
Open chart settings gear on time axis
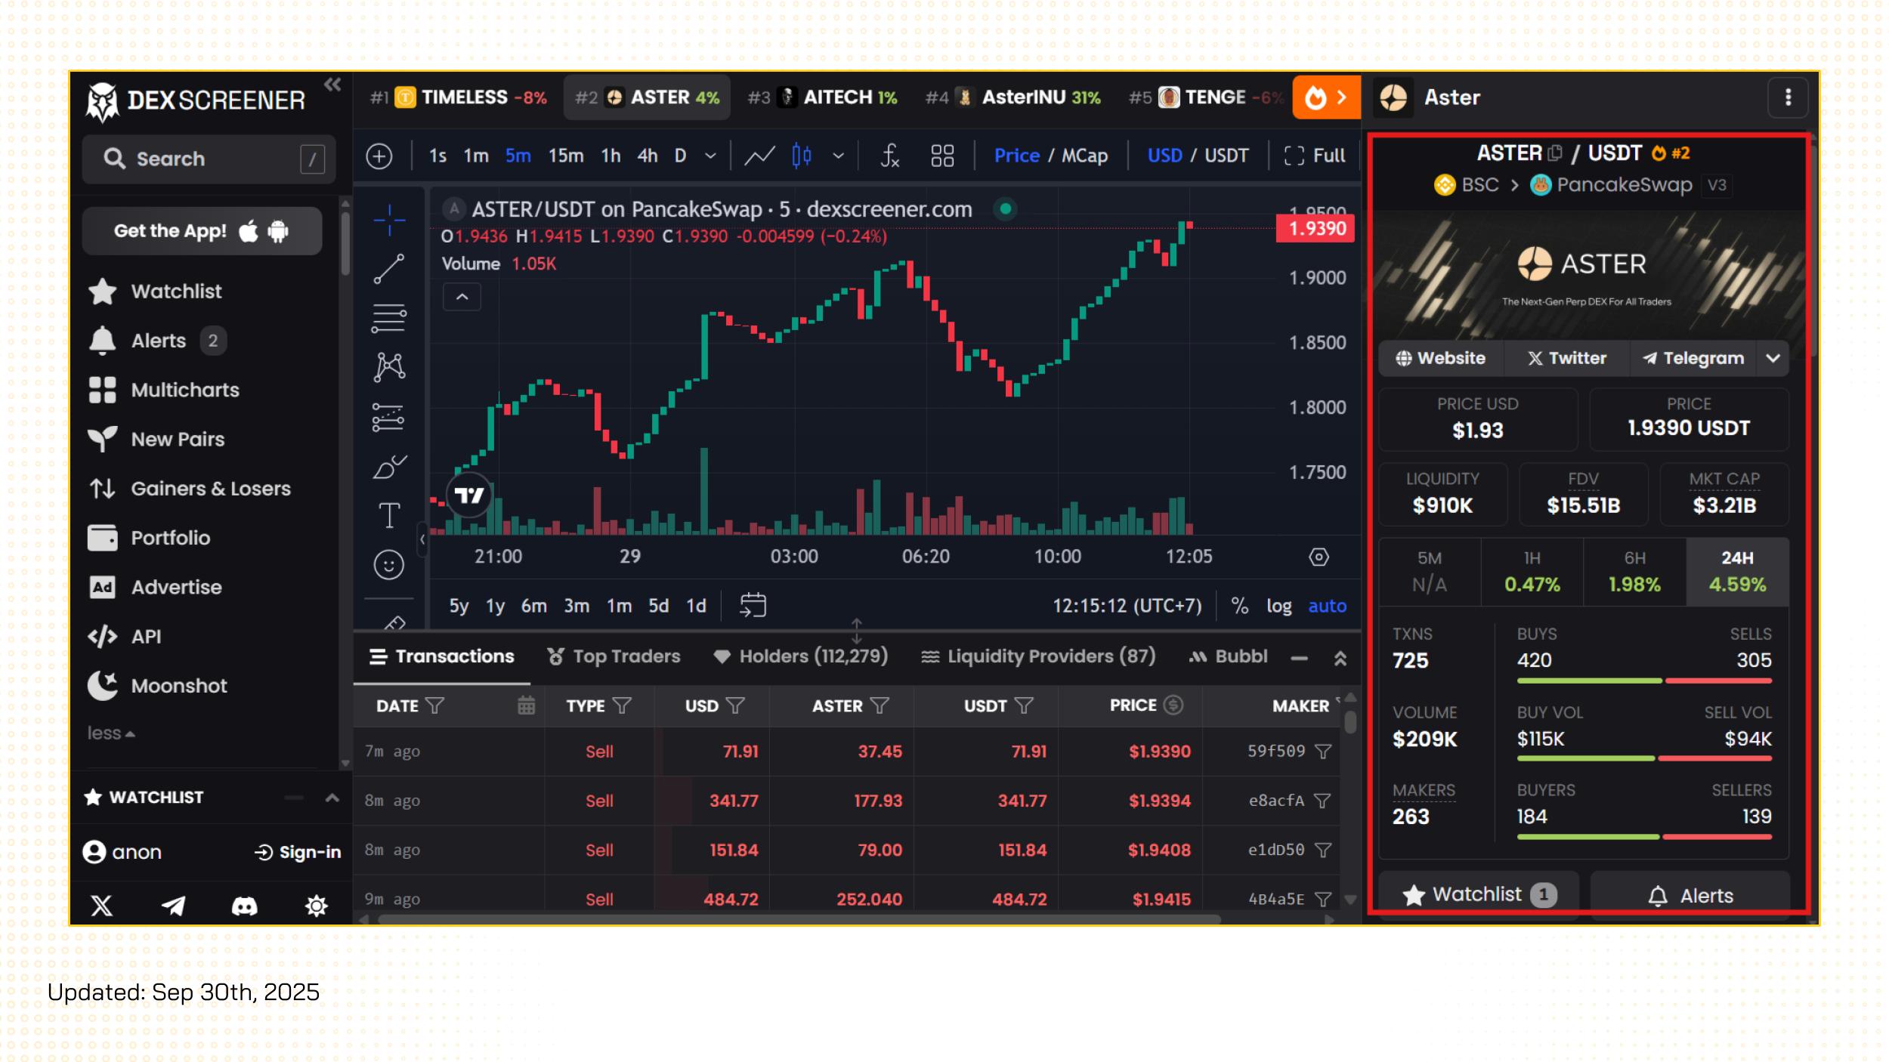pos(1319,557)
